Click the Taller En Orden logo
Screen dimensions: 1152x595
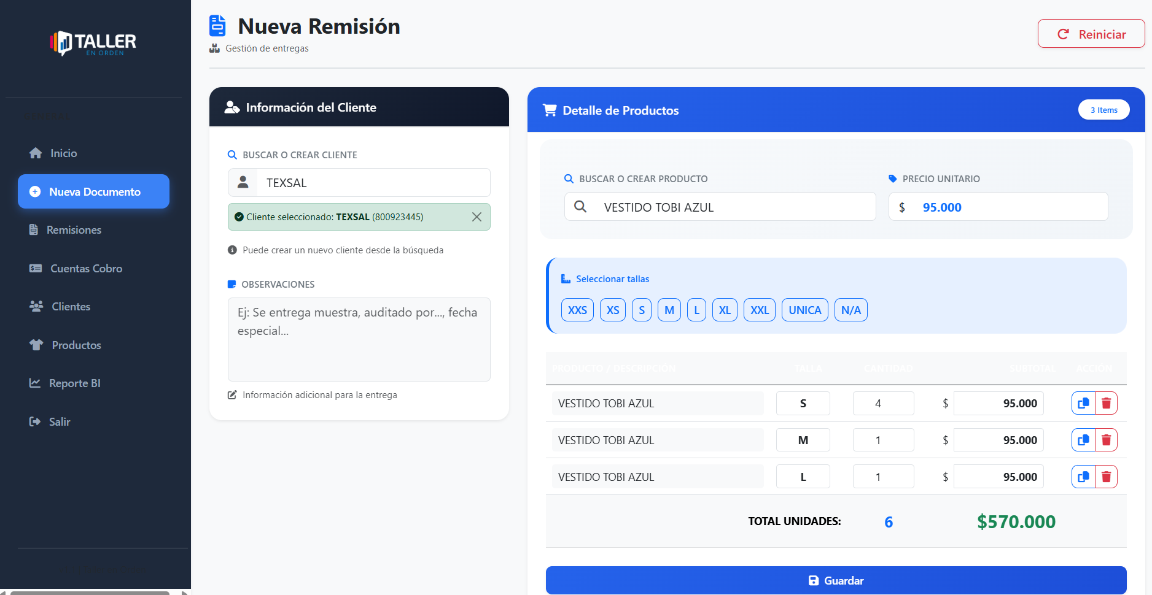[x=93, y=43]
